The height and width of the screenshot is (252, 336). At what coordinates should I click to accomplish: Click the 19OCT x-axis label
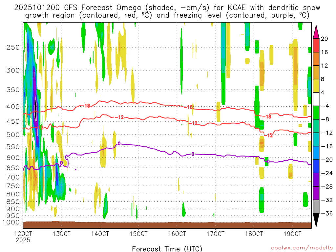point(292,234)
